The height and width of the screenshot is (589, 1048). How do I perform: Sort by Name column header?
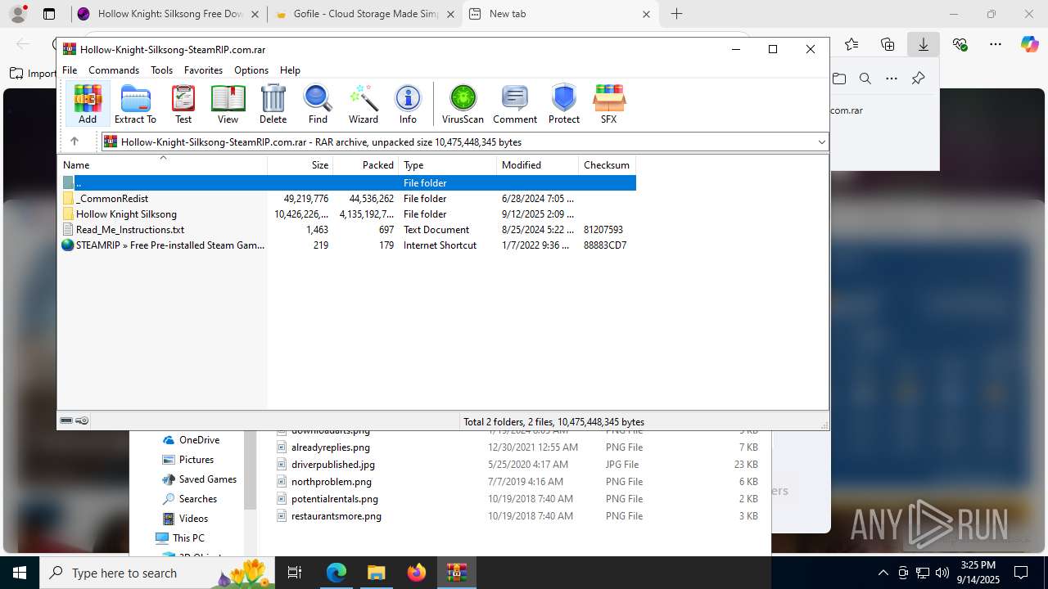pos(162,164)
